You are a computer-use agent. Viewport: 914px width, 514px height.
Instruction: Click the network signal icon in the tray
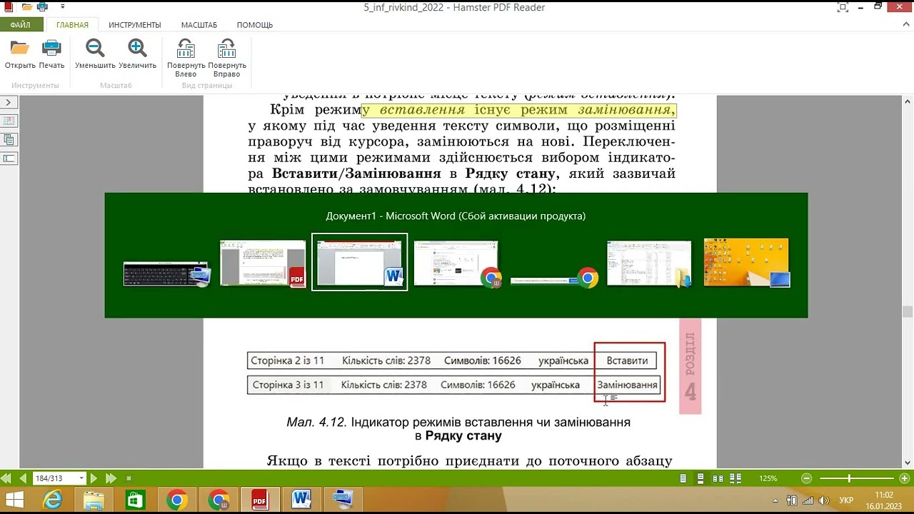(x=808, y=501)
